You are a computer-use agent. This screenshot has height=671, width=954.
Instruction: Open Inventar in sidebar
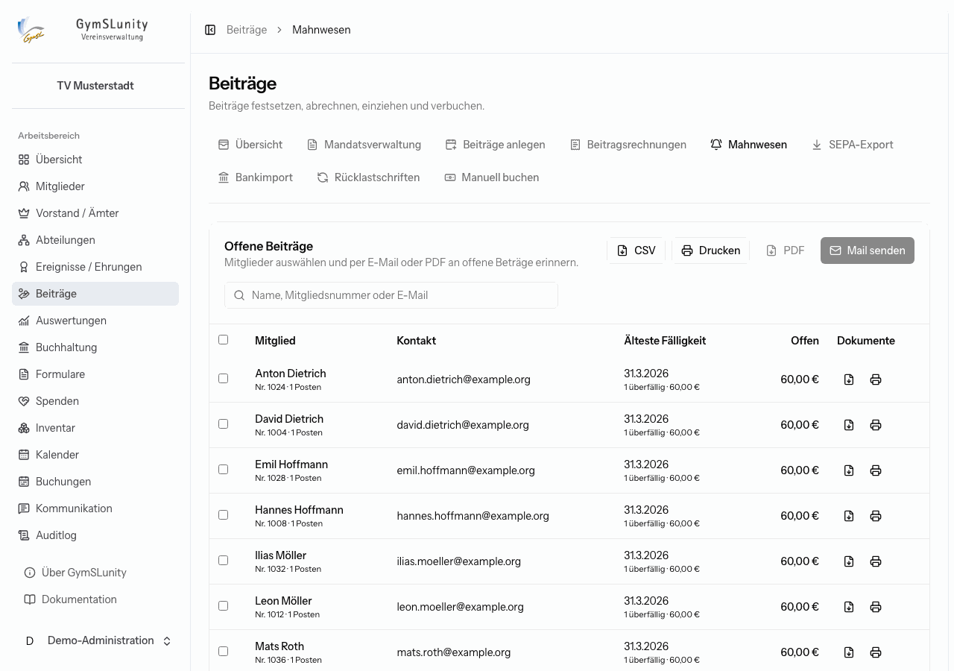(95, 428)
